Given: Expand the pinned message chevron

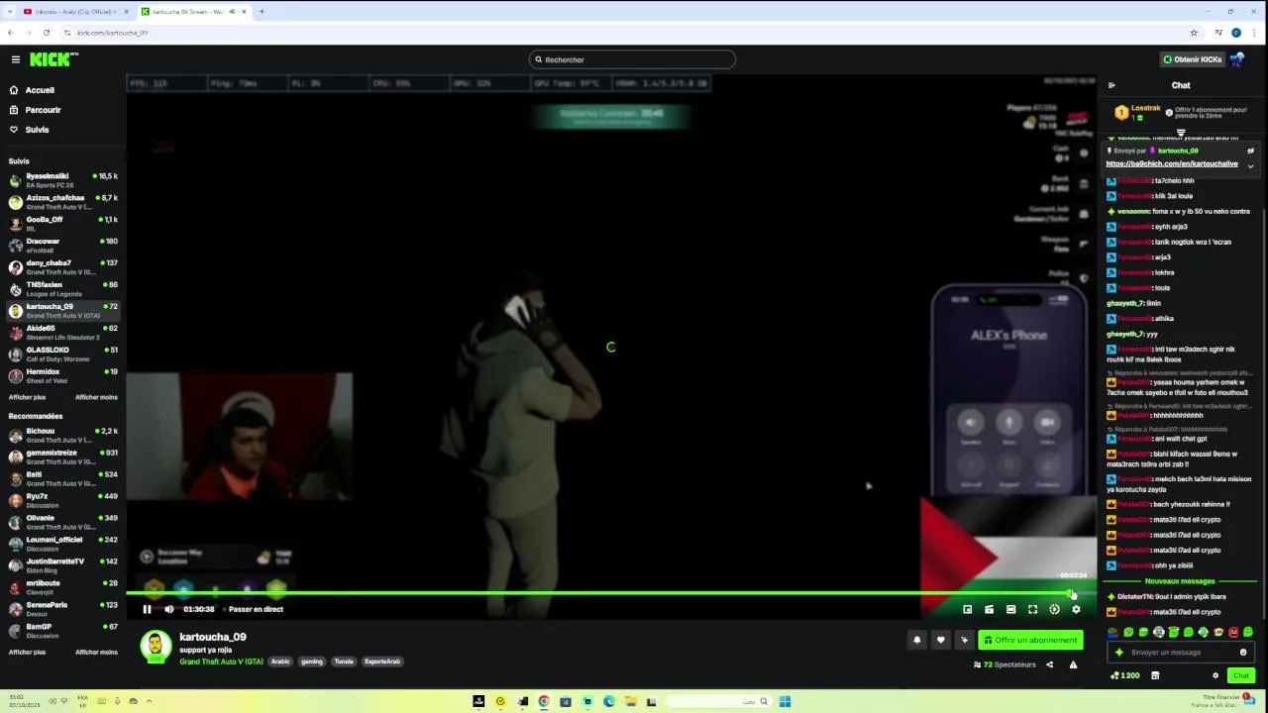Looking at the screenshot, I should 1250,165.
